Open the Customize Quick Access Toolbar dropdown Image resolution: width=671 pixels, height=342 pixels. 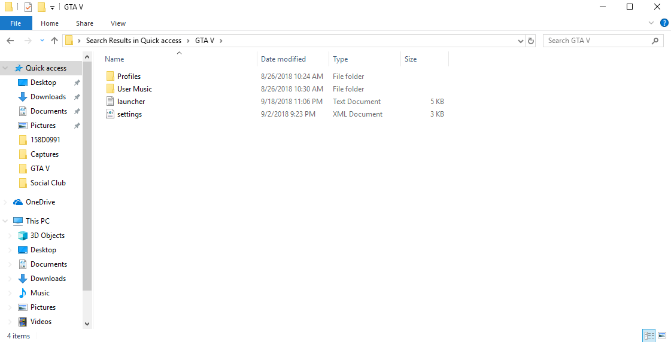(x=52, y=8)
